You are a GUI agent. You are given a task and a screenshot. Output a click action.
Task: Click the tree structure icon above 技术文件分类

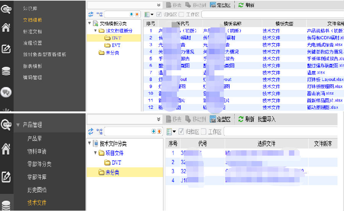click(100, 132)
